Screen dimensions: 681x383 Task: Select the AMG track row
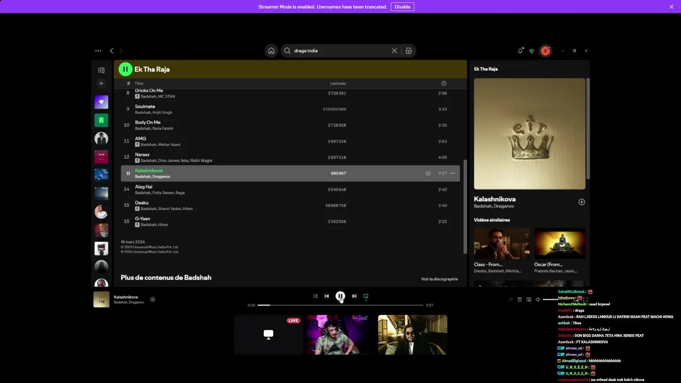coord(290,141)
